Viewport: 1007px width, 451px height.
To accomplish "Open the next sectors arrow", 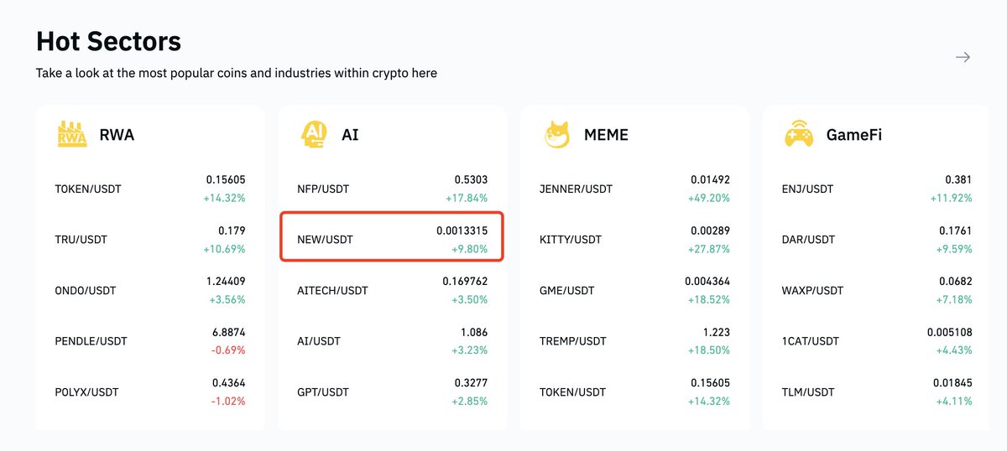I will pyautogui.click(x=963, y=57).
